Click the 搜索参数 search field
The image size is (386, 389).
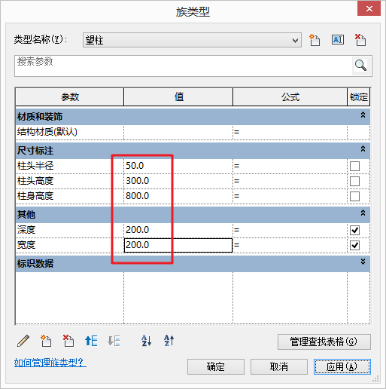coord(184,66)
